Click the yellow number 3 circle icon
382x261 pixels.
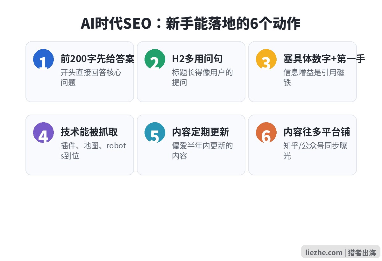(x=266, y=59)
